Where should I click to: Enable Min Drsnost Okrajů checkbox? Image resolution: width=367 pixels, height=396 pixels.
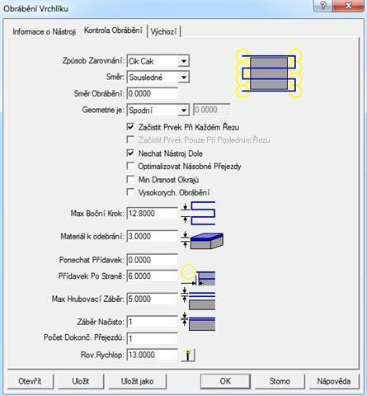[130, 179]
